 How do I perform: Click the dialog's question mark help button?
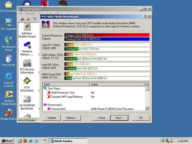click(x=145, y=16)
